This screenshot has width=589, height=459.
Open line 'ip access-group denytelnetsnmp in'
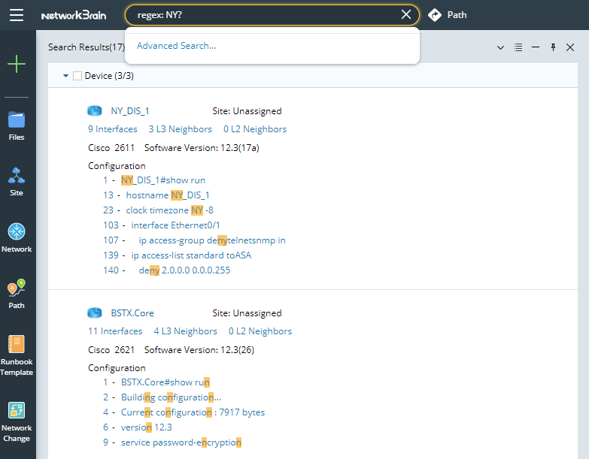coord(212,240)
